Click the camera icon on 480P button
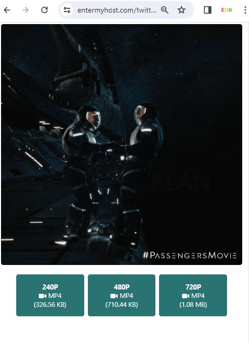The height and width of the screenshot is (343, 249). coord(114,296)
